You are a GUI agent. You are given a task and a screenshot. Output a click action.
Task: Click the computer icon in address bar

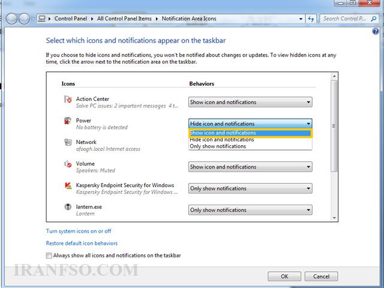[x=42, y=19]
